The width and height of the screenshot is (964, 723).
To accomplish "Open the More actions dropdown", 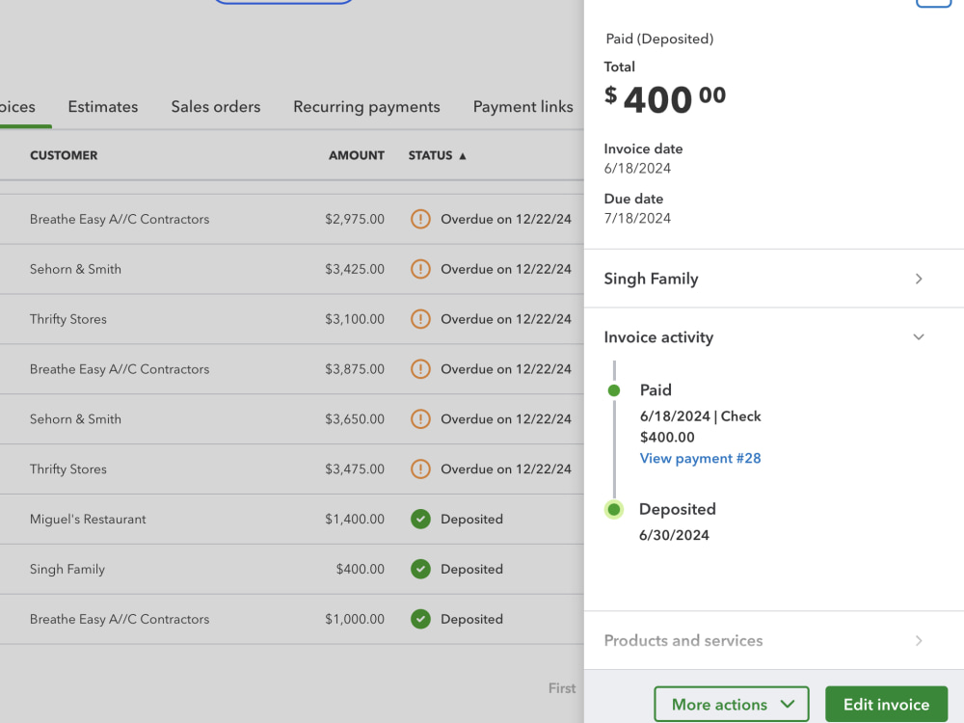I will (732, 704).
